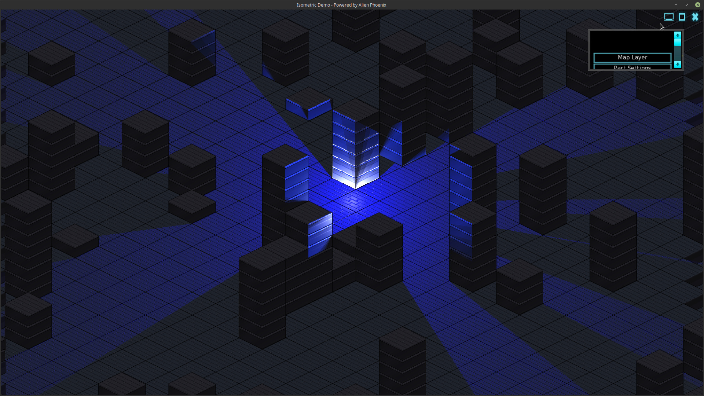This screenshot has width=704, height=396.
Task: Click the glowing cyan X icon
Action: point(695,17)
